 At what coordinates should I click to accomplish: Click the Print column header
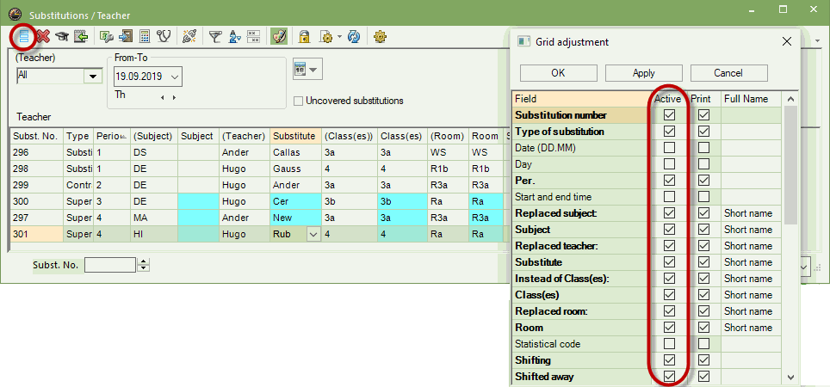703,99
